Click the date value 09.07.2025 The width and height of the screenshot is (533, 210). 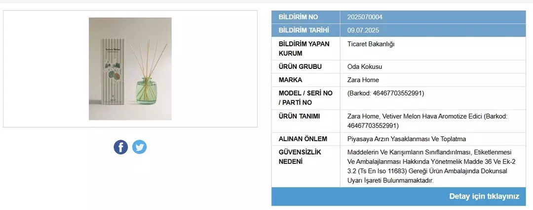pyautogui.click(x=363, y=30)
